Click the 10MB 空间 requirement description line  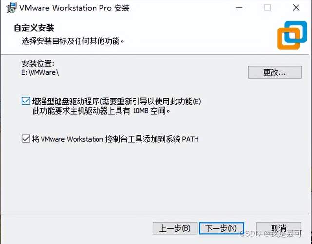coord(101,111)
